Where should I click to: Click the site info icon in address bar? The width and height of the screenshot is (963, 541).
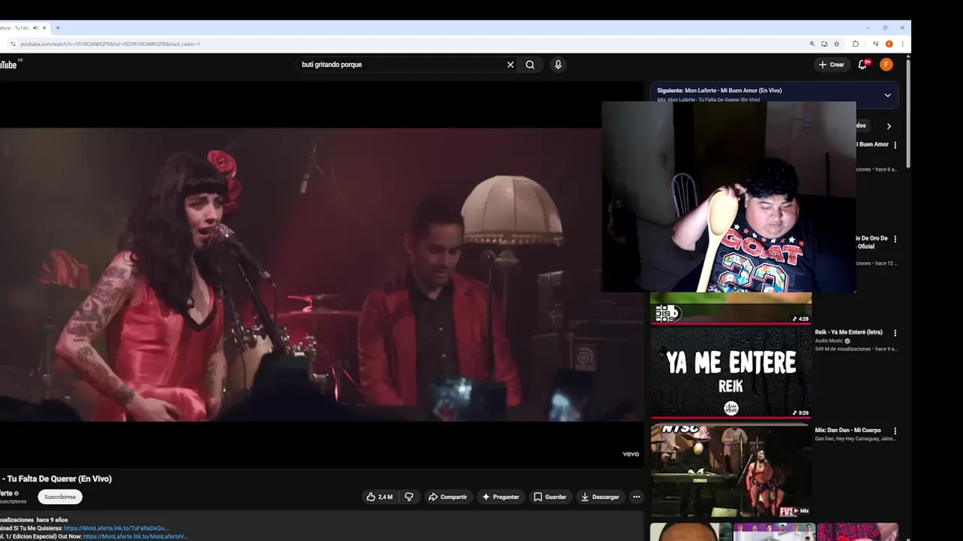[12, 44]
